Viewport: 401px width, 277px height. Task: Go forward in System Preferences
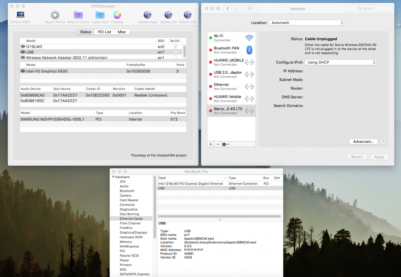coord(236,8)
